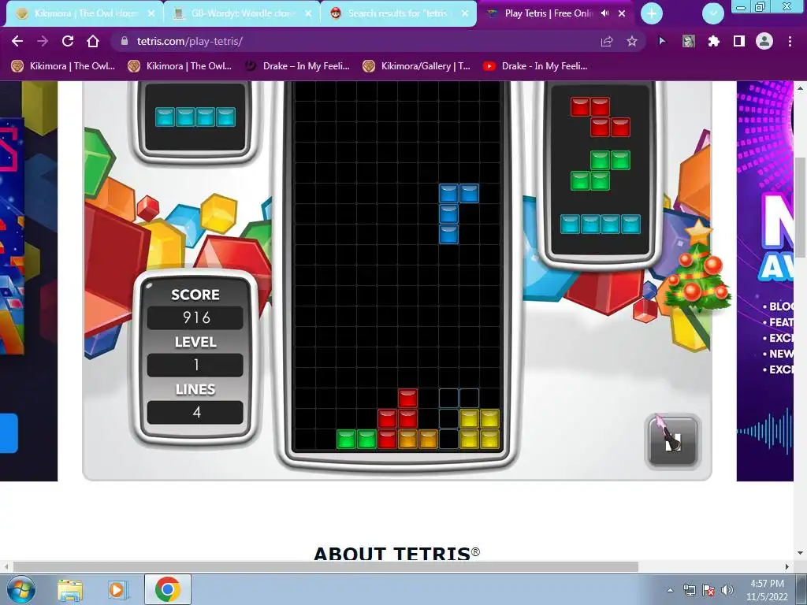Click the ABOUT TETRIS heading
Image resolution: width=807 pixels, height=605 pixels.
click(397, 554)
